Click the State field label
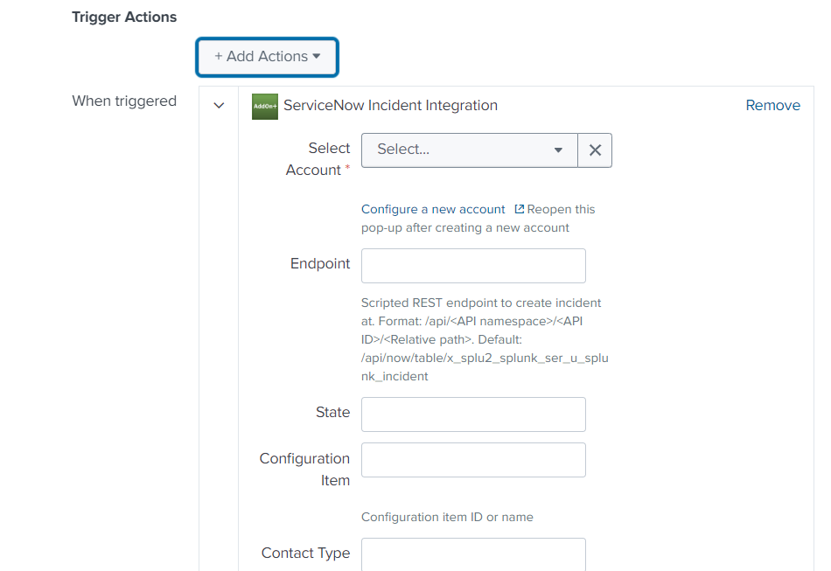The image size is (831, 571). click(332, 413)
